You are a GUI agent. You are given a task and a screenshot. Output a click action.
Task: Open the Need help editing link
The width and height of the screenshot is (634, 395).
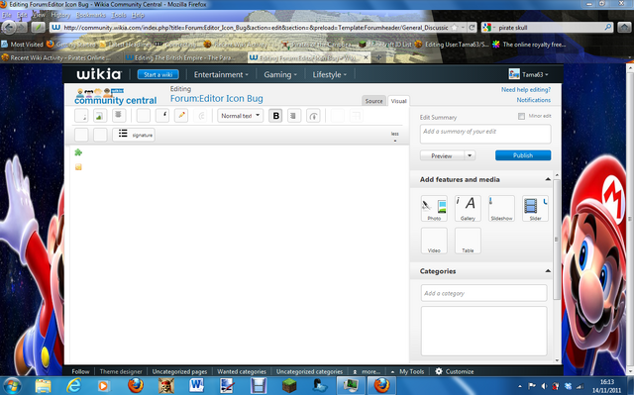(x=526, y=90)
